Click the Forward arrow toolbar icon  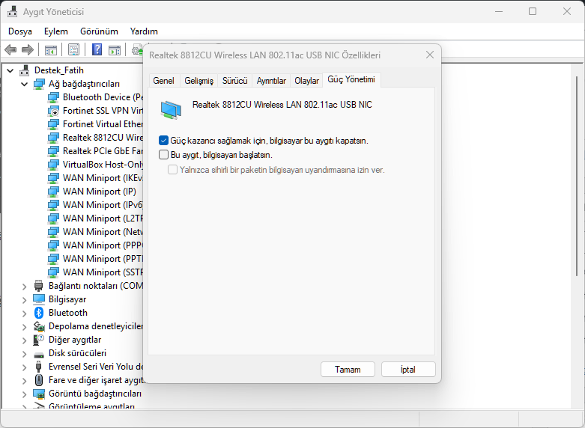click(28, 49)
